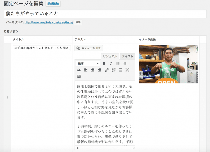This screenshot has width=210, height=152.
Task: Click the page title field 僕たちがやっていること
Action: click(105, 14)
